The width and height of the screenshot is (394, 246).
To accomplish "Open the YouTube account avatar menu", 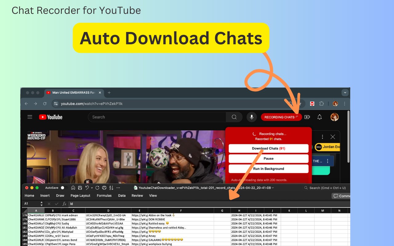I will tap(335, 117).
